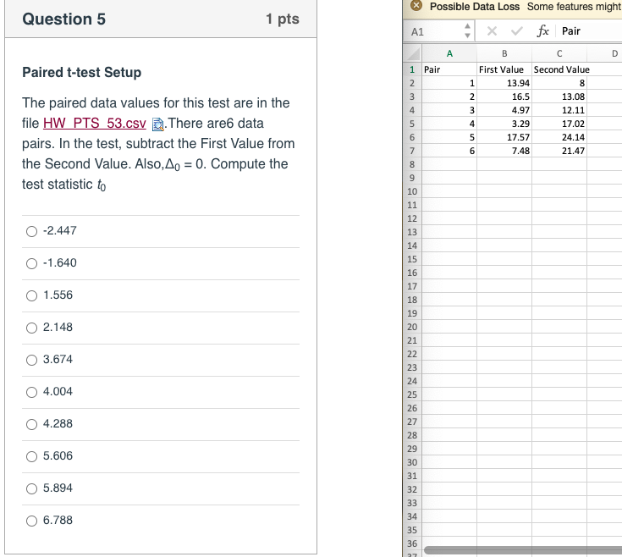Select column A header
The height and width of the screenshot is (557, 622).
[x=449, y=53]
